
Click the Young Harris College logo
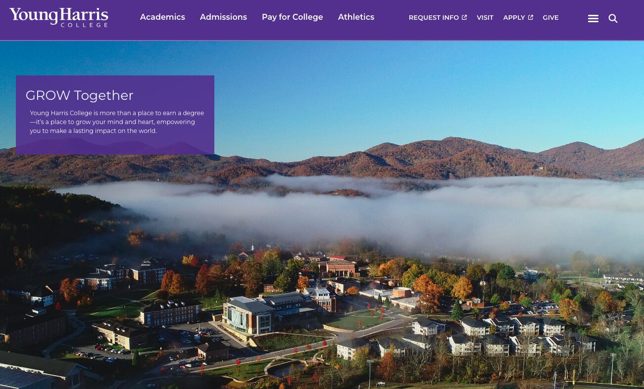[58, 17]
